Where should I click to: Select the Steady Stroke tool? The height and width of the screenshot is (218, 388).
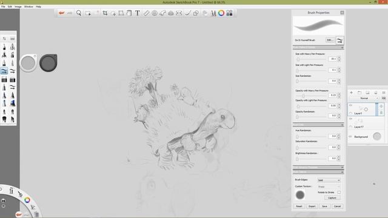[x=187, y=13]
